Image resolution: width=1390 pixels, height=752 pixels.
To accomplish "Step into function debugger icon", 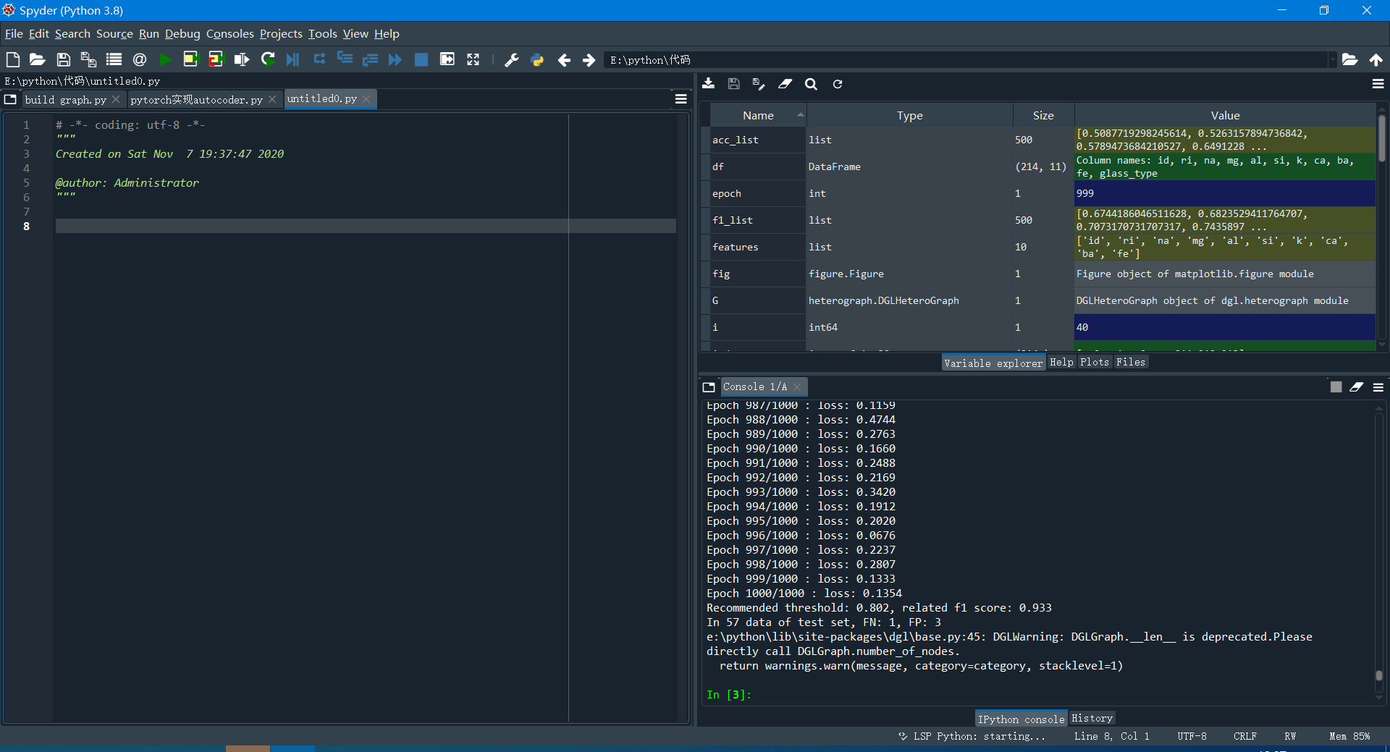I will (x=345, y=59).
